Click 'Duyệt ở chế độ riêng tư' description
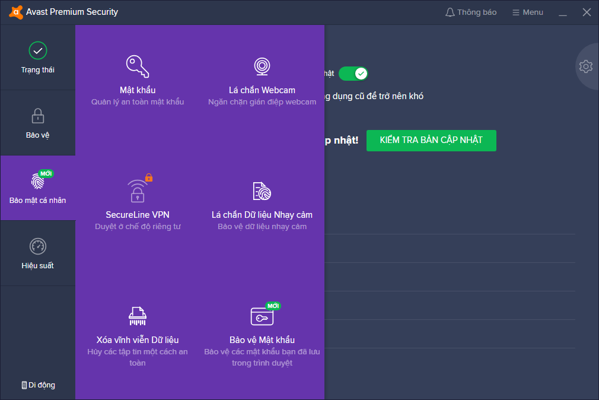 point(138,227)
